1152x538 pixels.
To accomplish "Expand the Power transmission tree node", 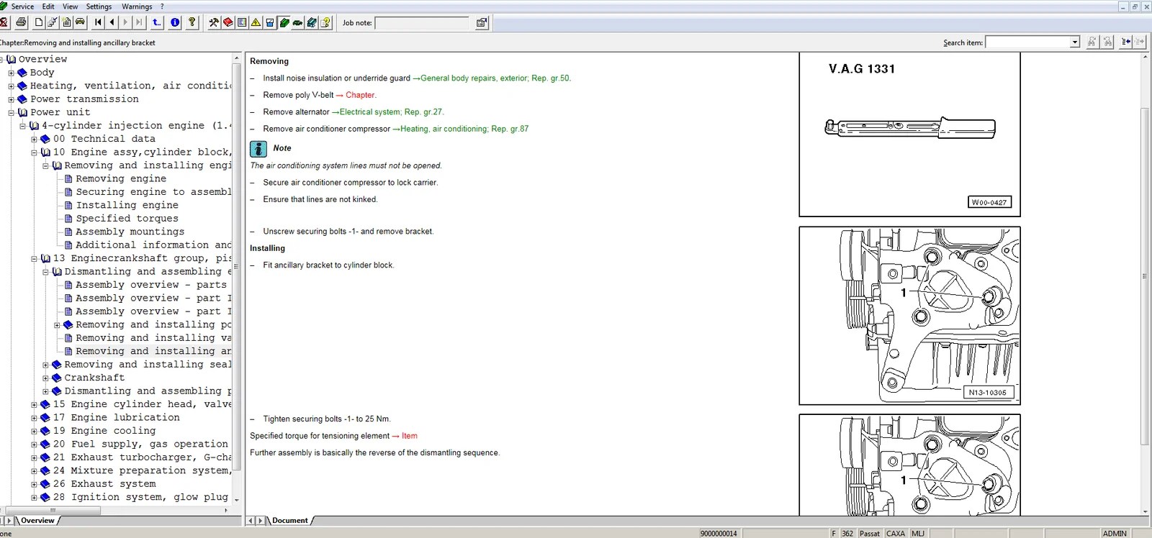I will click(11, 99).
